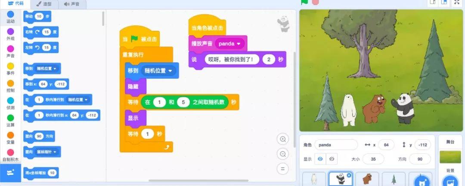465x186 pixels.
Task: Click the workspace vertical scrollbar
Action: tap(294, 100)
